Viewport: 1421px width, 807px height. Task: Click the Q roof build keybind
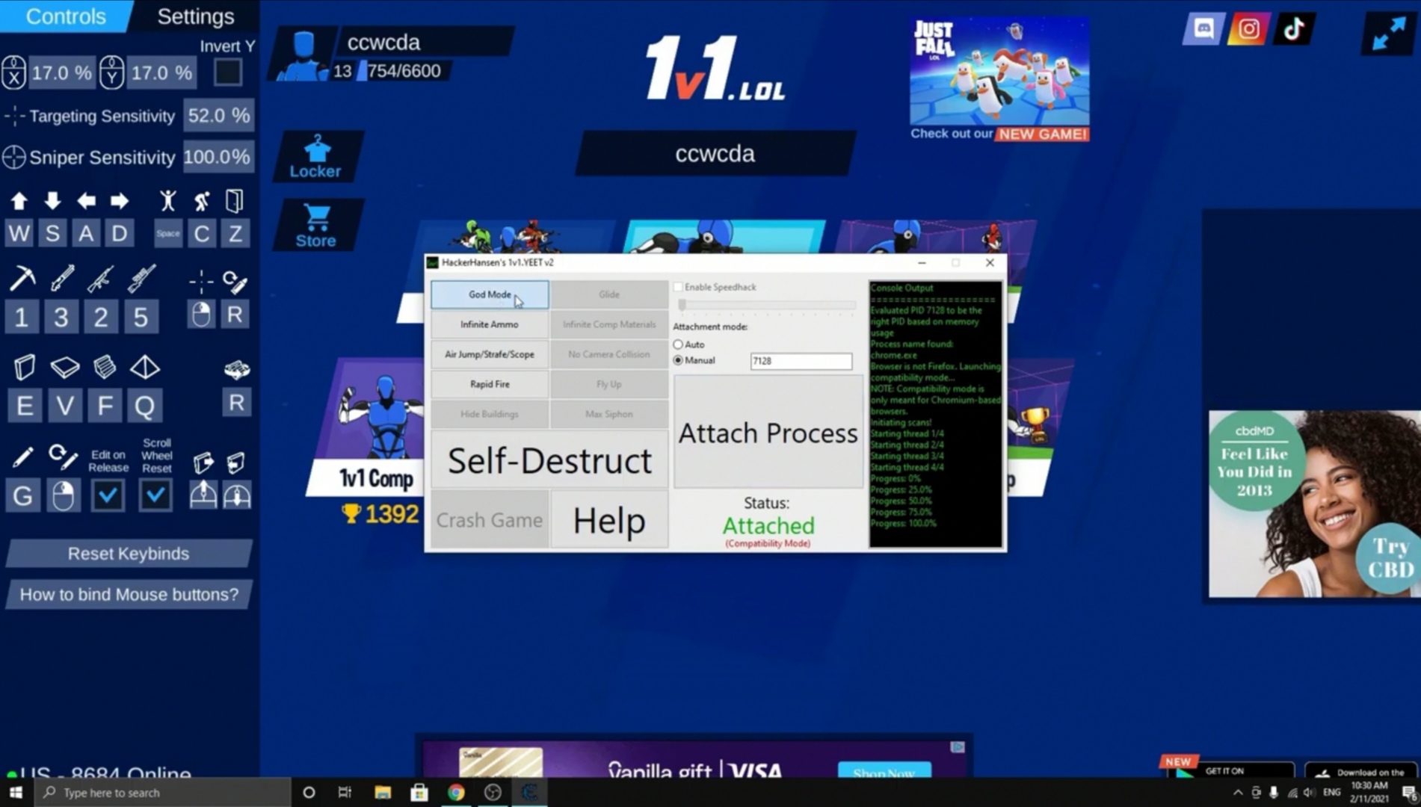[x=144, y=406]
